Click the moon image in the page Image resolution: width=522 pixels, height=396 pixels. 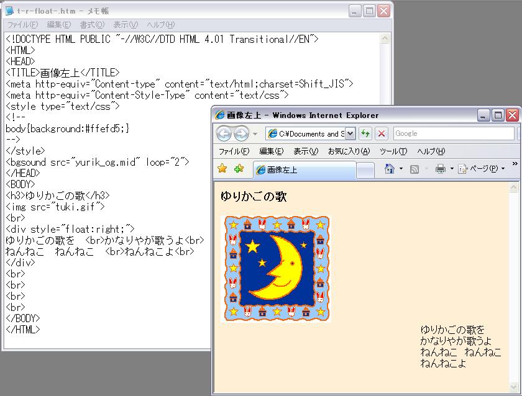pyautogui.click(x=276, y=269)
